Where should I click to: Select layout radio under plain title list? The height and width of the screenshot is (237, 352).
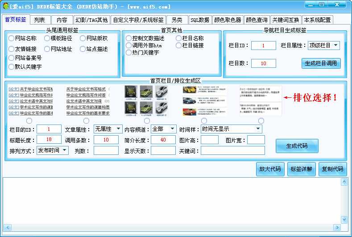(x=86, y=121)
